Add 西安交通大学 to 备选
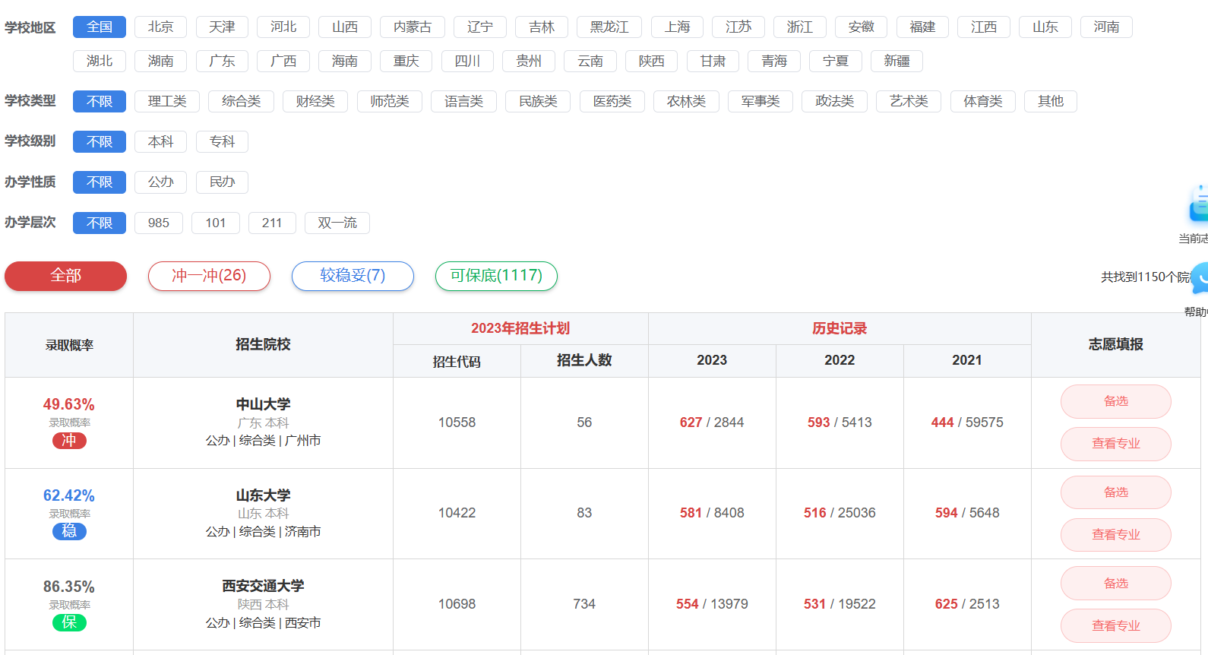The width and height of the screenshot is (1208, 655). pyautogui.click(x=1116, y=584)
